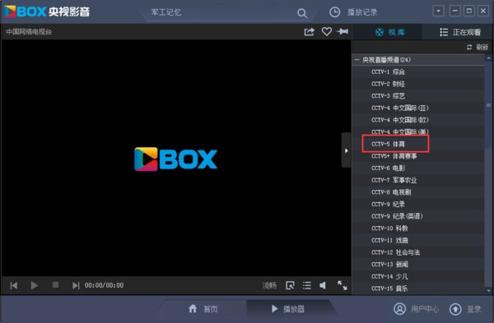Click the search magnifier icon
The image size is (494, 323).
click(x=302, y=13)
